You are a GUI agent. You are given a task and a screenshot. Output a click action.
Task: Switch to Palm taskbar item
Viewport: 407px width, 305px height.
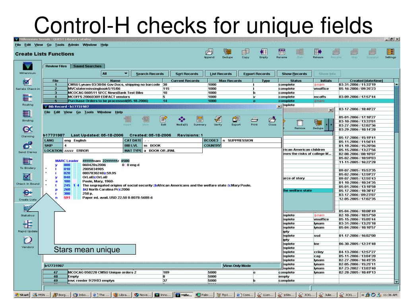[204, 295]
